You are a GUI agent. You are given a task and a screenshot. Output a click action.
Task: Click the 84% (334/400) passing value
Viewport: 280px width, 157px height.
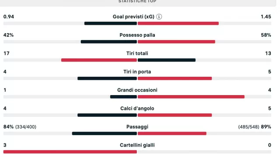20,127
